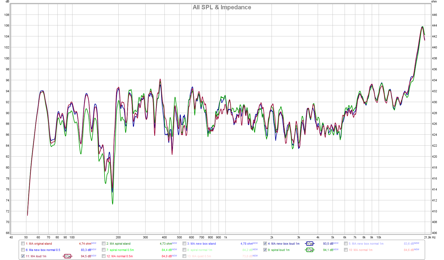Click the 83,3 dB value of trace 6
444x260 pixels.
86,250
